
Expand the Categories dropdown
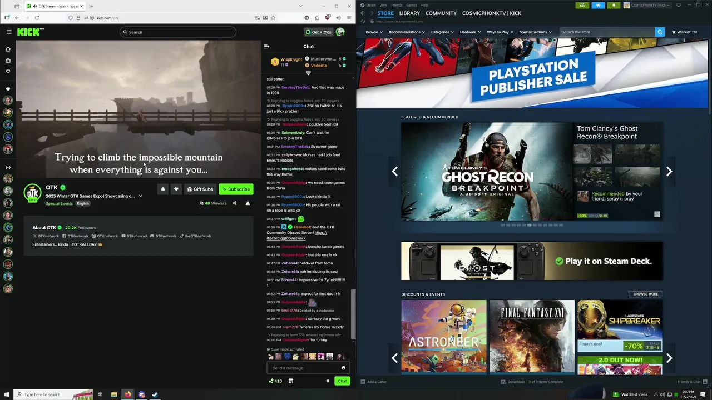tap(442, 32)
